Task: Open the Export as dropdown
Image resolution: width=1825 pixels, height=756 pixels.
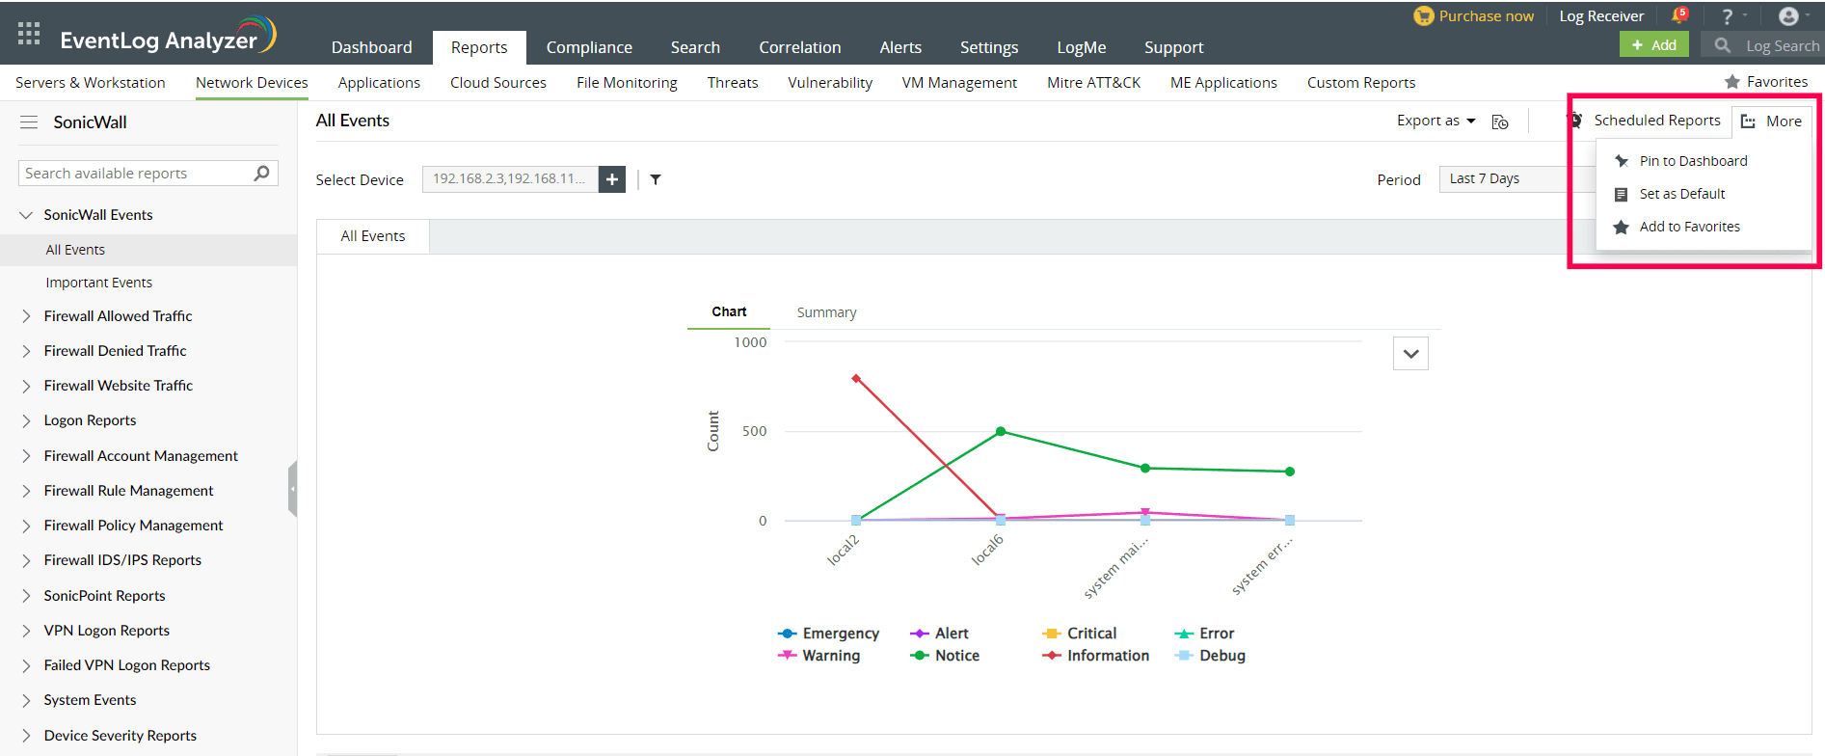Action: (1436, 121)
